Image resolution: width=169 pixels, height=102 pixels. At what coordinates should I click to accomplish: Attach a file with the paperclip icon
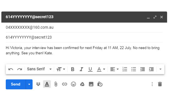click(56, 84)
